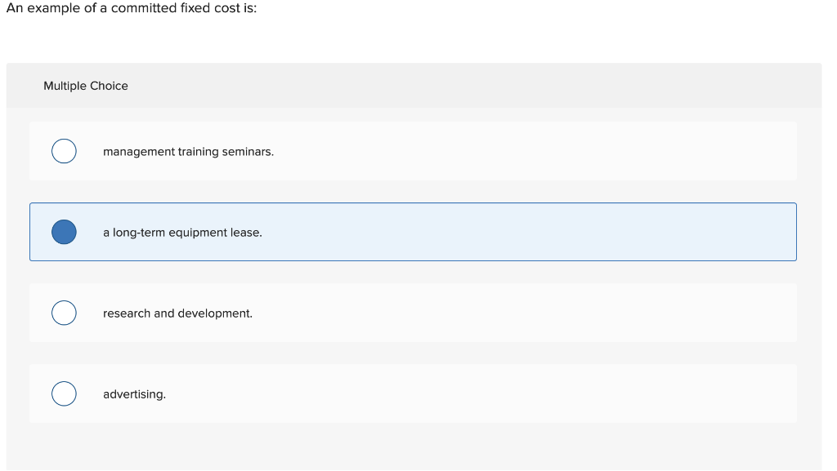Screen dimensions: 837x471
Task: Click the Multiple Choice header label
Action: click(86, 85)
